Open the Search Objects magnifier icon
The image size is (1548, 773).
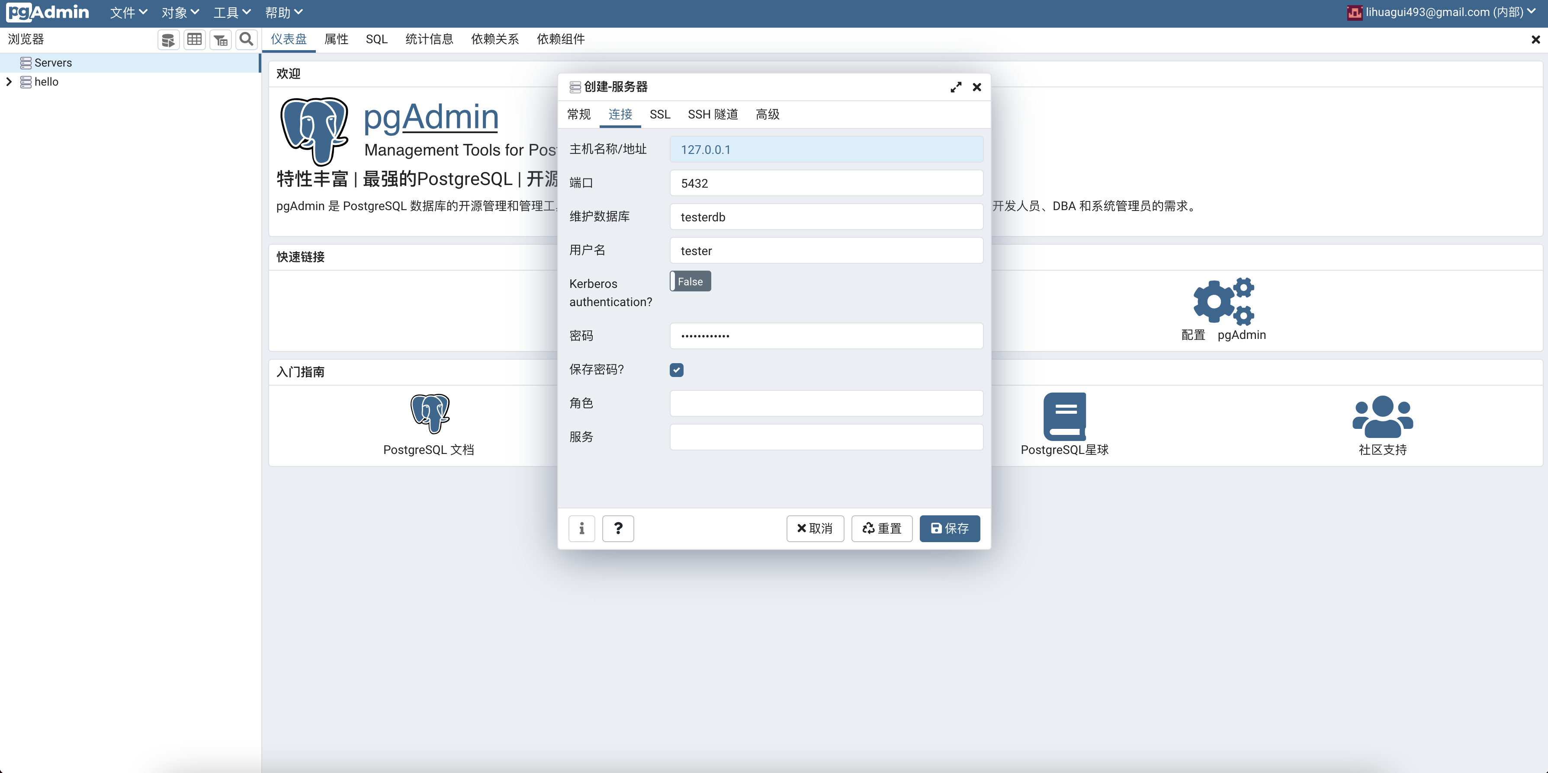(x=246, y=40)
